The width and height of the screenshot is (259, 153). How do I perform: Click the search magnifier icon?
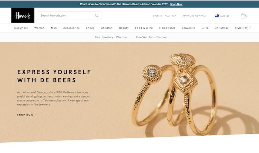point(97,16)
